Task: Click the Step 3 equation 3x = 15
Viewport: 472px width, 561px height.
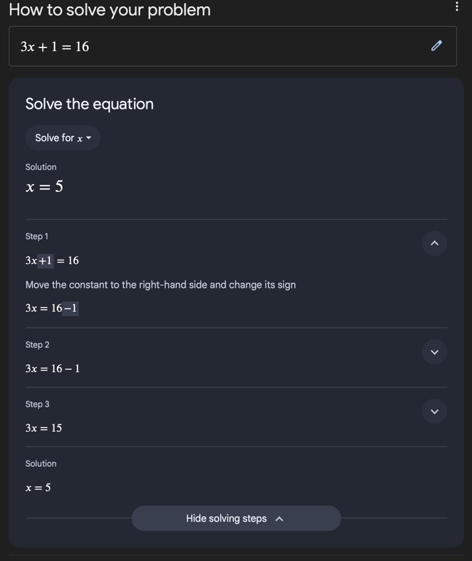Action: pyautogui.click(x=44, y=428)
